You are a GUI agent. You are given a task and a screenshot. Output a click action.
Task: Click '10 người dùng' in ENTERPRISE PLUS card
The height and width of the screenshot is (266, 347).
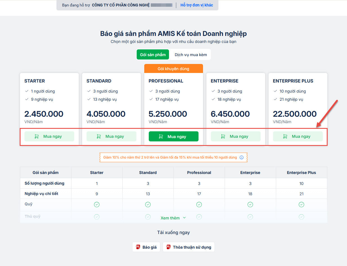pyautogui.click(x=293, y=91)
